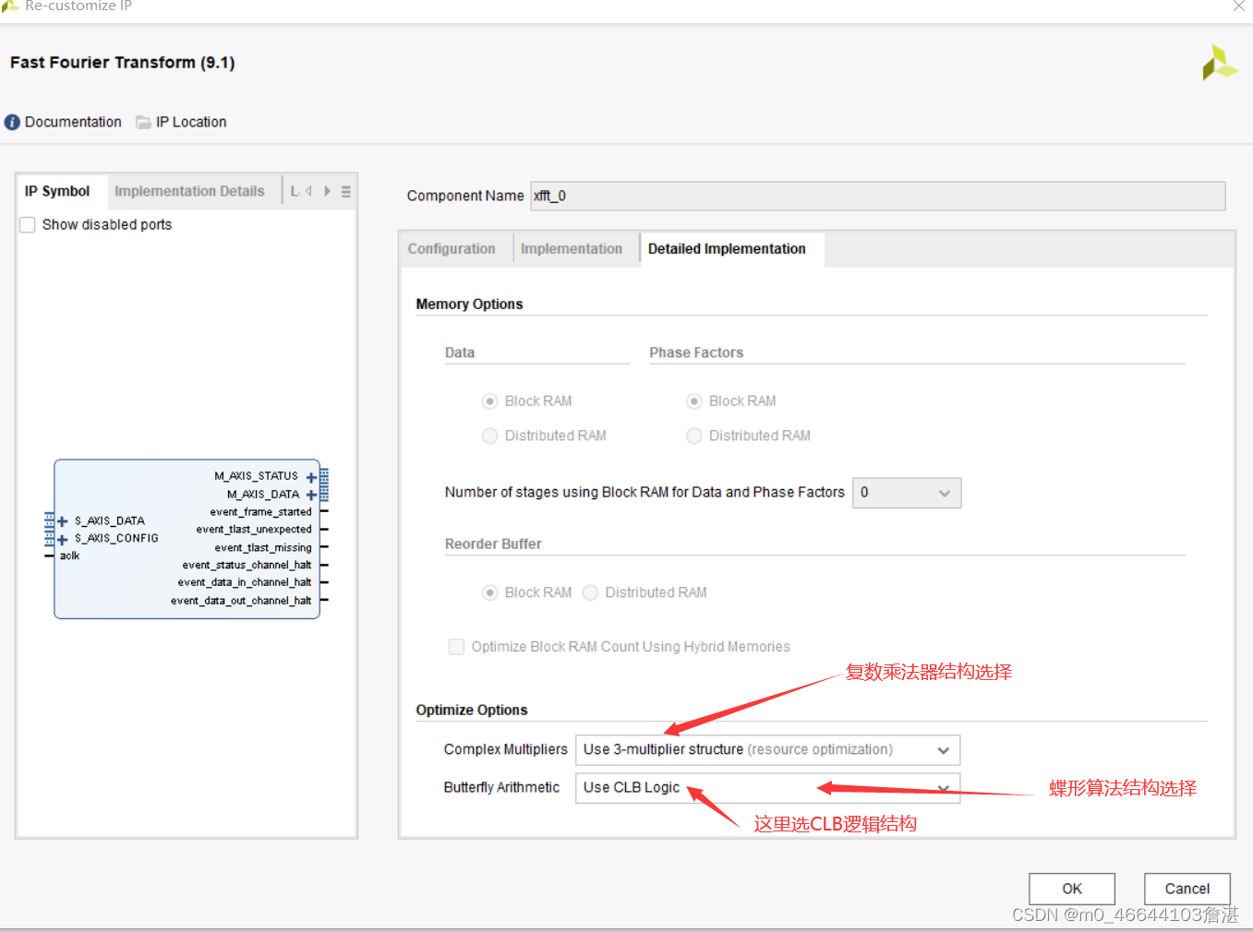1253x932 pixels.
Task: Open the IP Location link
Action: click(x=191, y=122)
